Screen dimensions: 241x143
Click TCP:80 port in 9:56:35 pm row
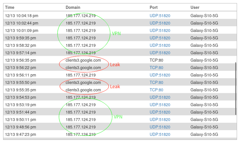156,60
